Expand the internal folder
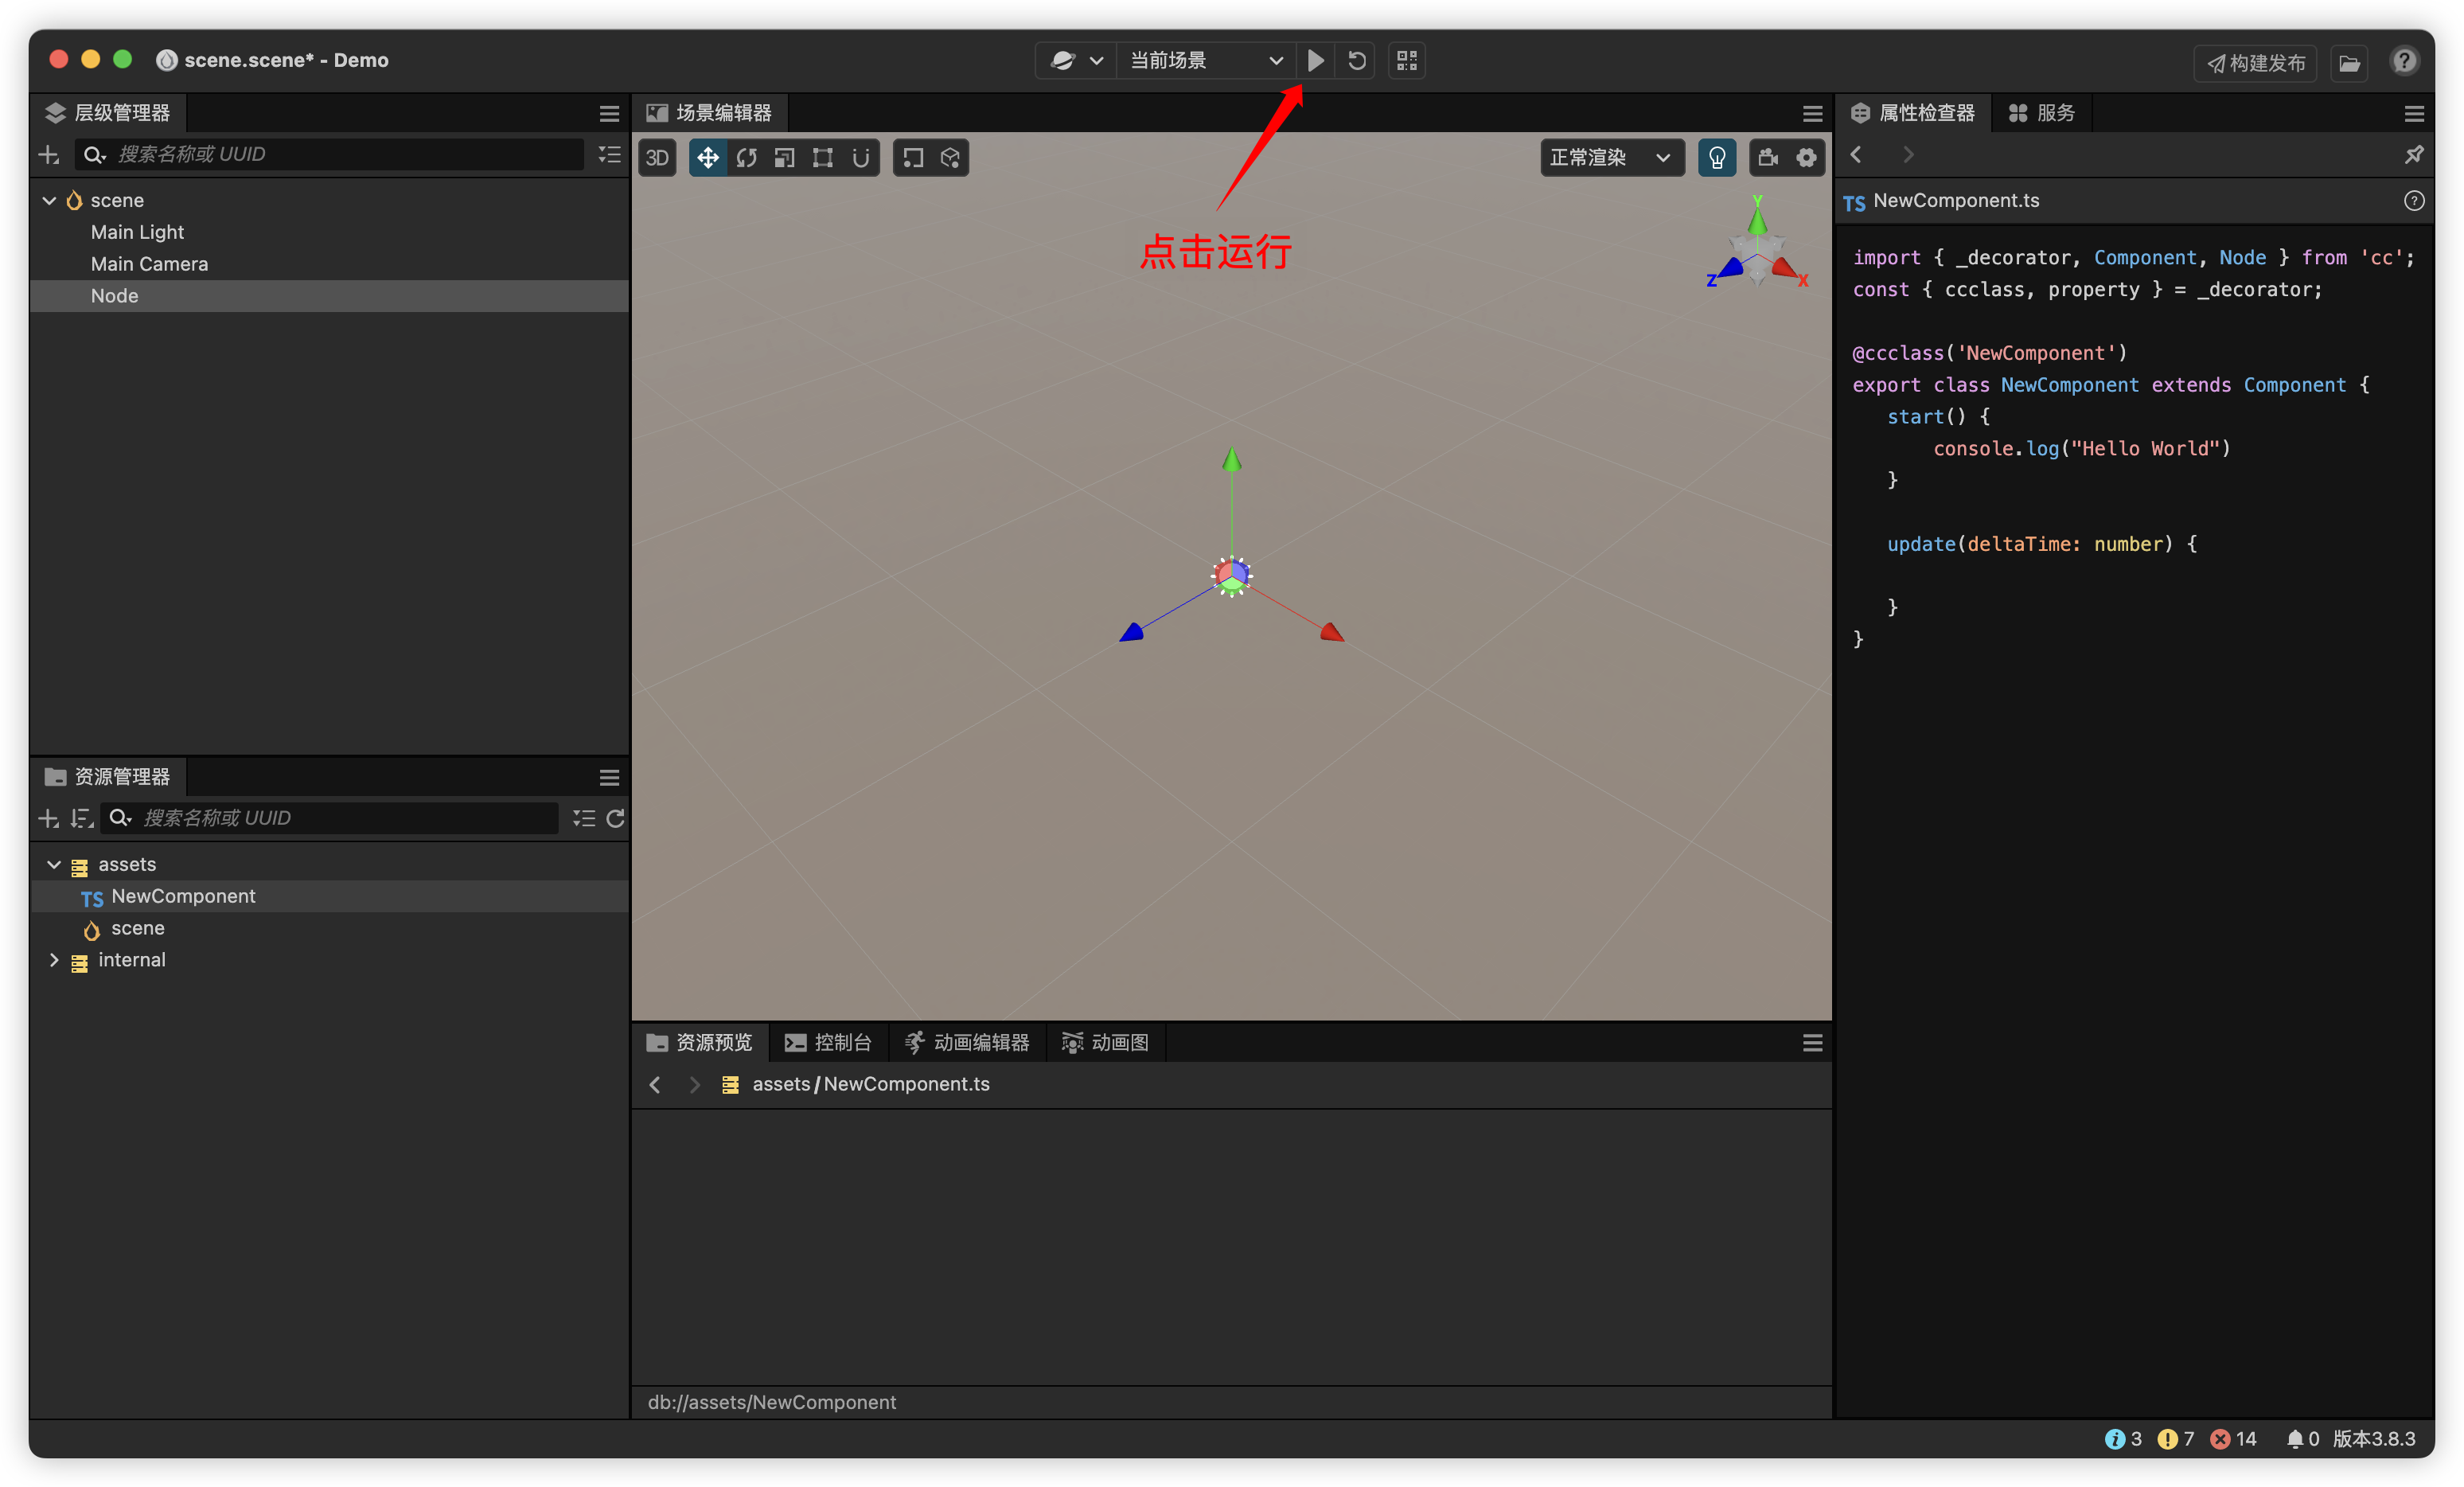The height and width of the screenshot is (1487, 2464). tap(54, 960)
